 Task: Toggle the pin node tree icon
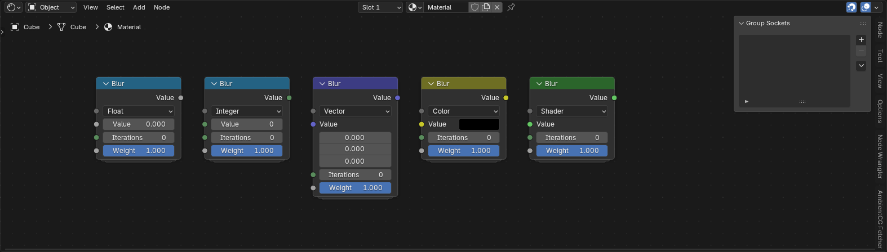pos(511,7)
